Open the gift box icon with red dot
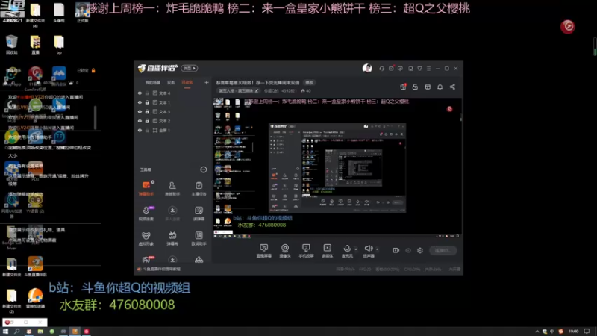This screenshot has height=336, width=597. tap(403, 87)
